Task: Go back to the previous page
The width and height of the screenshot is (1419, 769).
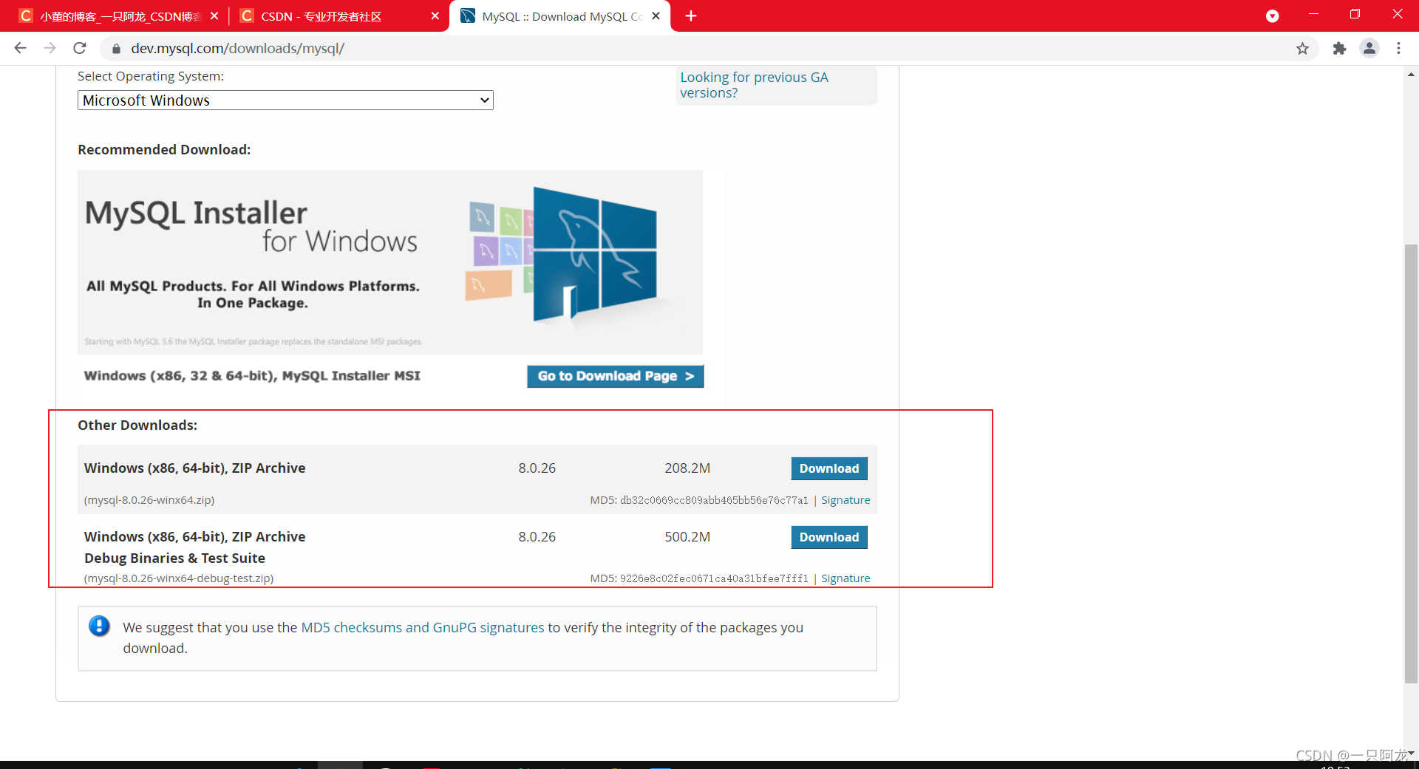Action: [20, 48]
